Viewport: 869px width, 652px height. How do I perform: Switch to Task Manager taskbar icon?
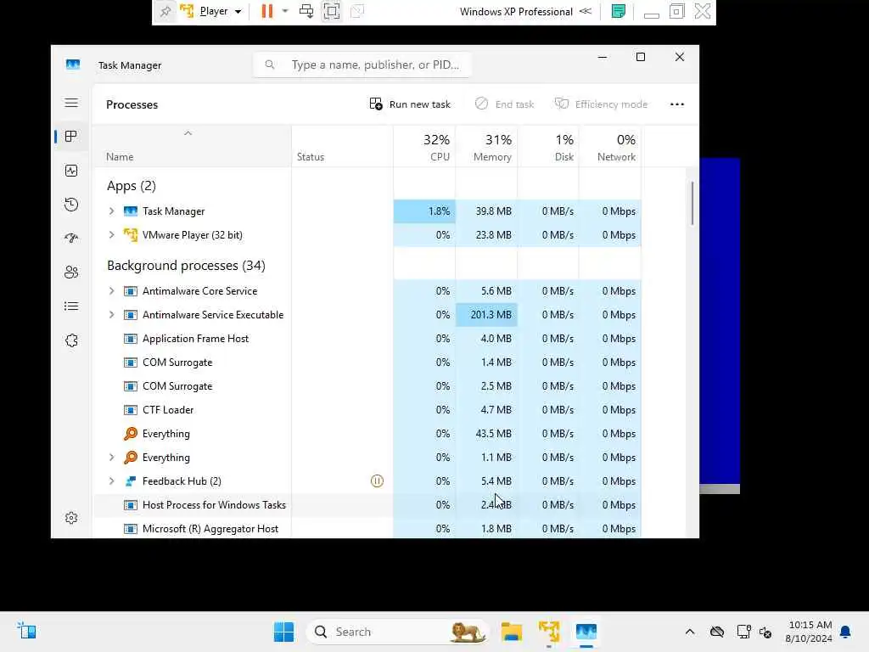[586, 632]
